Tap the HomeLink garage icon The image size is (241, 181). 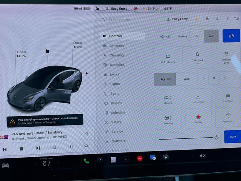click(x=207, y=19)
